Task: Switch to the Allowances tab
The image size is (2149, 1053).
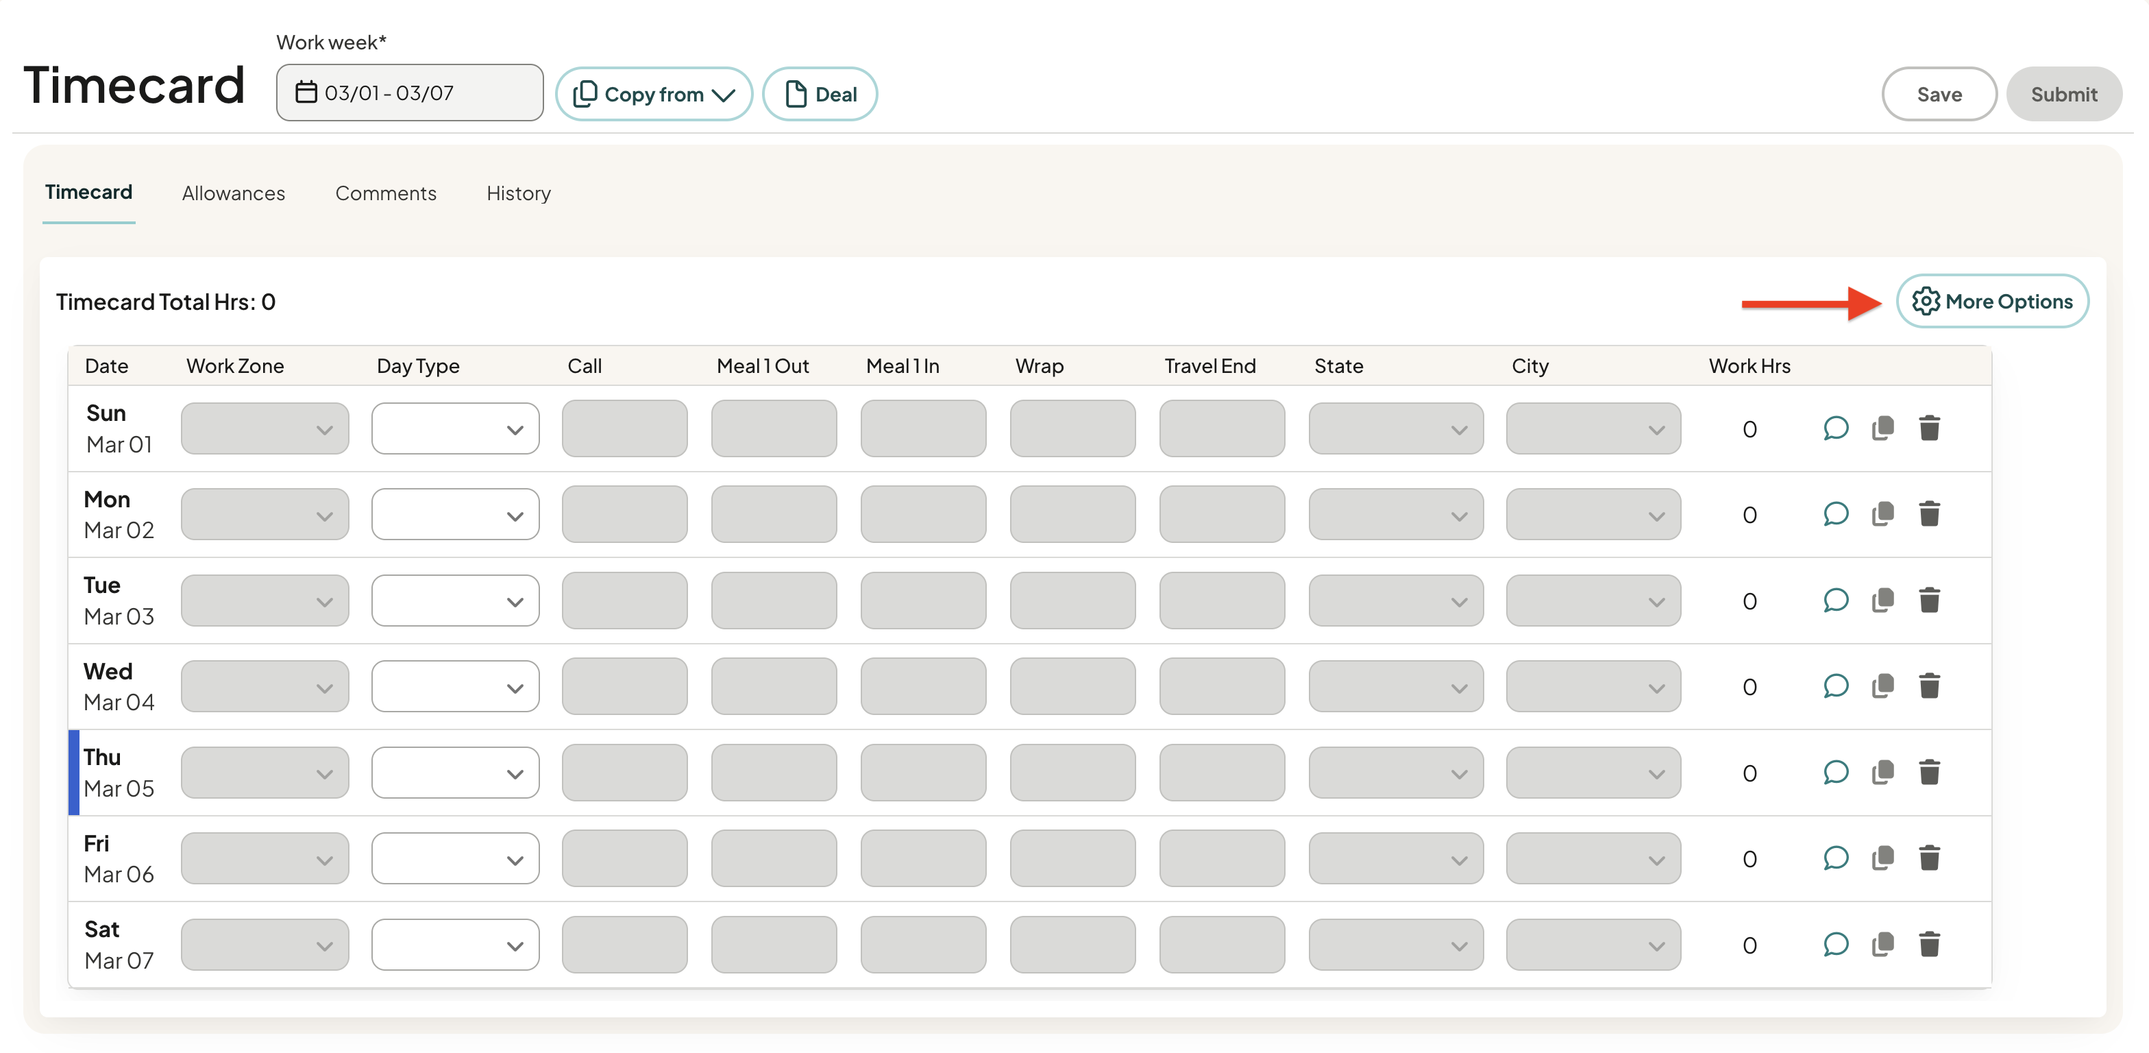Action: [x=234, y=193]
